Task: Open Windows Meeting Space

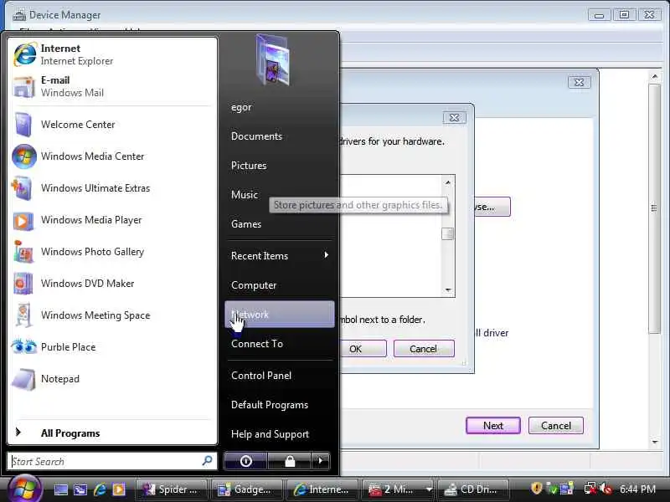Action: (x=112, y=315)
